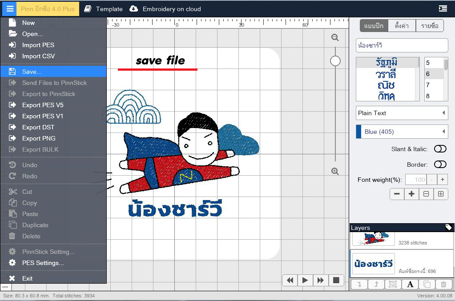Click the name text input field
The height and width of the screenshot is (301, 455).
(x=402, y=45)
